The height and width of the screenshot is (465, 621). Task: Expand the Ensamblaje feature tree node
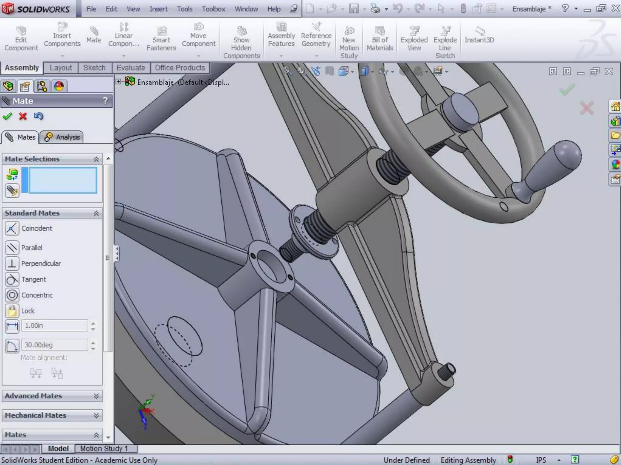[x=119, y=82]
